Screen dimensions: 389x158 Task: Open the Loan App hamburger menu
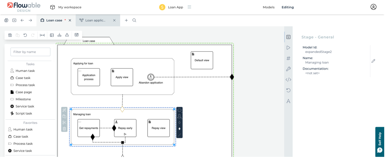tap(189, 7)
